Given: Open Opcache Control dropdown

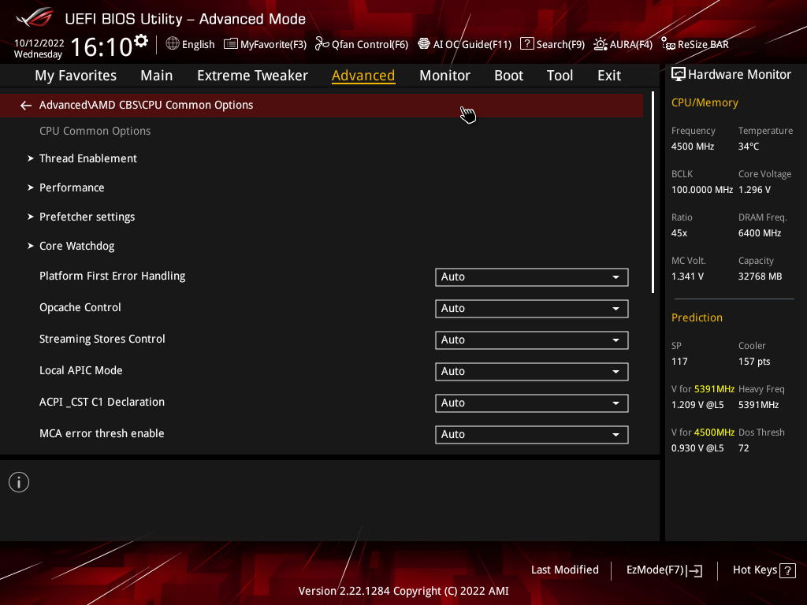Looking at the screenshot, I should (532, 309).
